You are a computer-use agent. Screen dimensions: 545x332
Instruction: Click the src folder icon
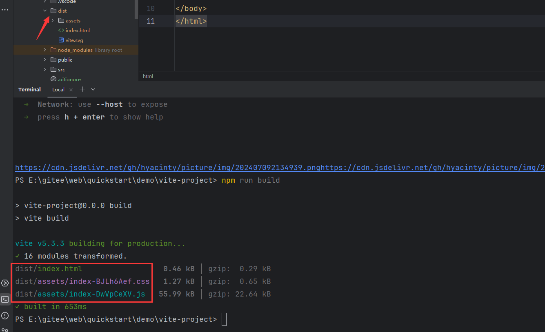(53, 69)
